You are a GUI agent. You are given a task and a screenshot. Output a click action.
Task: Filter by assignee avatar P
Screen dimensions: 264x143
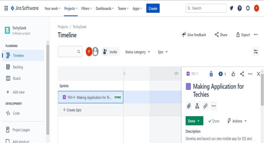click(89, 52)
